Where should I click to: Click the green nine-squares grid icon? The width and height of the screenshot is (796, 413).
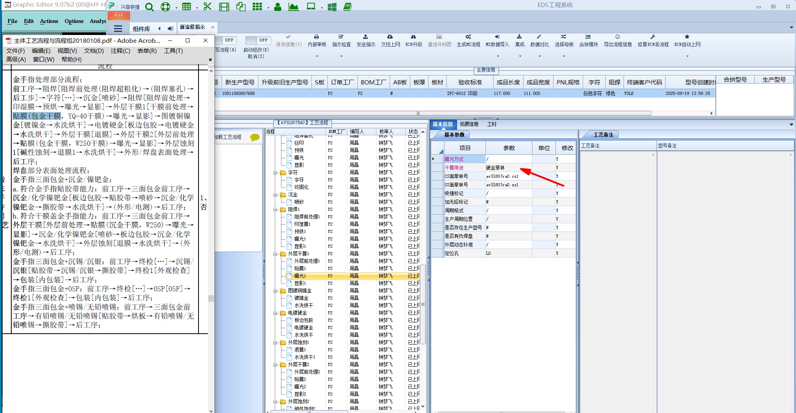257,7
